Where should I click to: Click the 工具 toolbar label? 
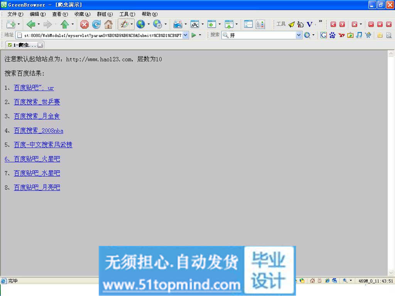point(281,24)
